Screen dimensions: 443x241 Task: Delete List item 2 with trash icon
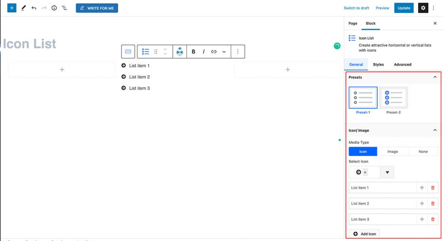[433, 203]
